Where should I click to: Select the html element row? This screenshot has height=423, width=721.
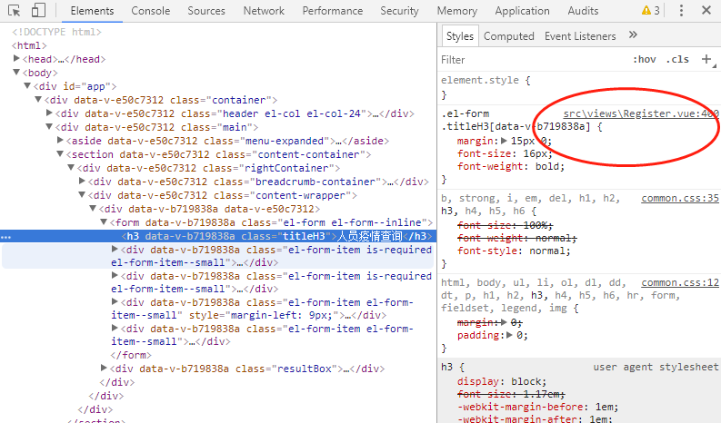point(29,45)
